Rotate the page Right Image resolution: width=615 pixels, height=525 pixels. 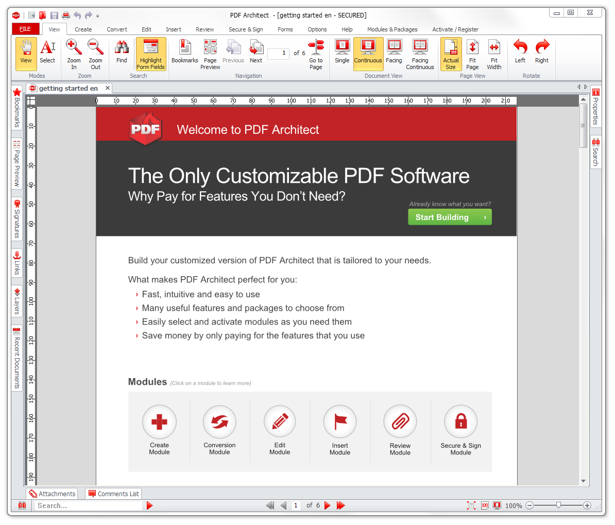click(x=542, y=54)
